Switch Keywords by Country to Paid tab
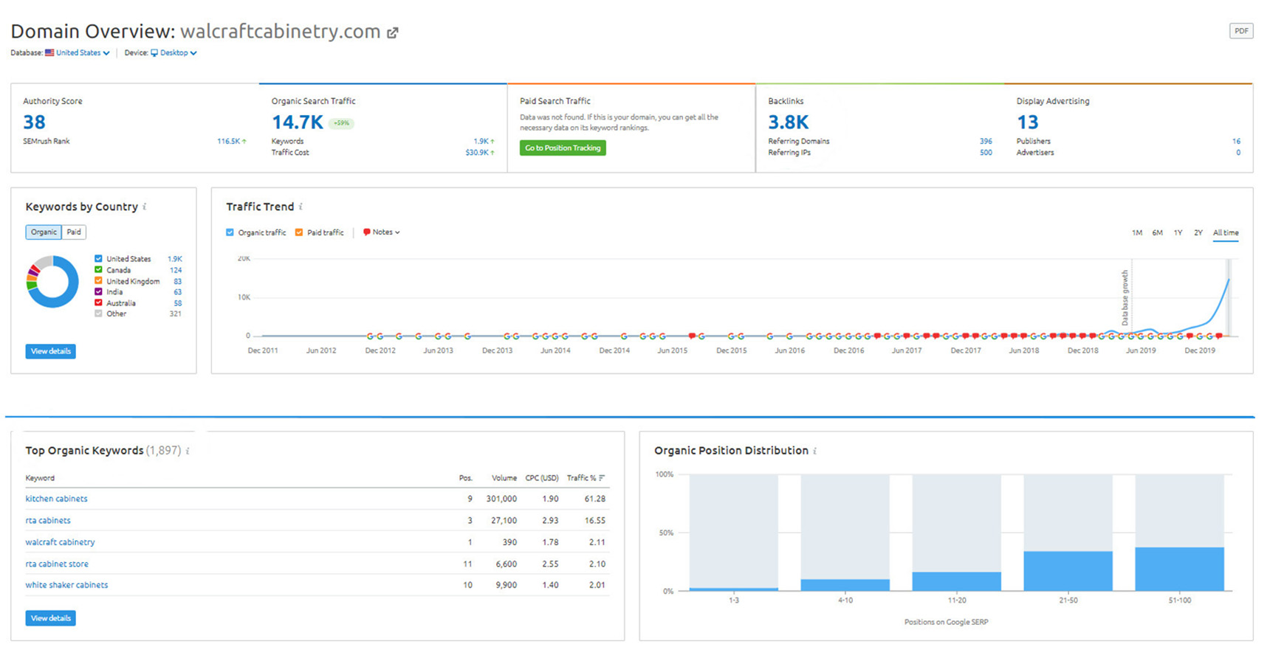Image resolution: width=1270 pixels, height=664 pixels. click(x=74, y=232)
